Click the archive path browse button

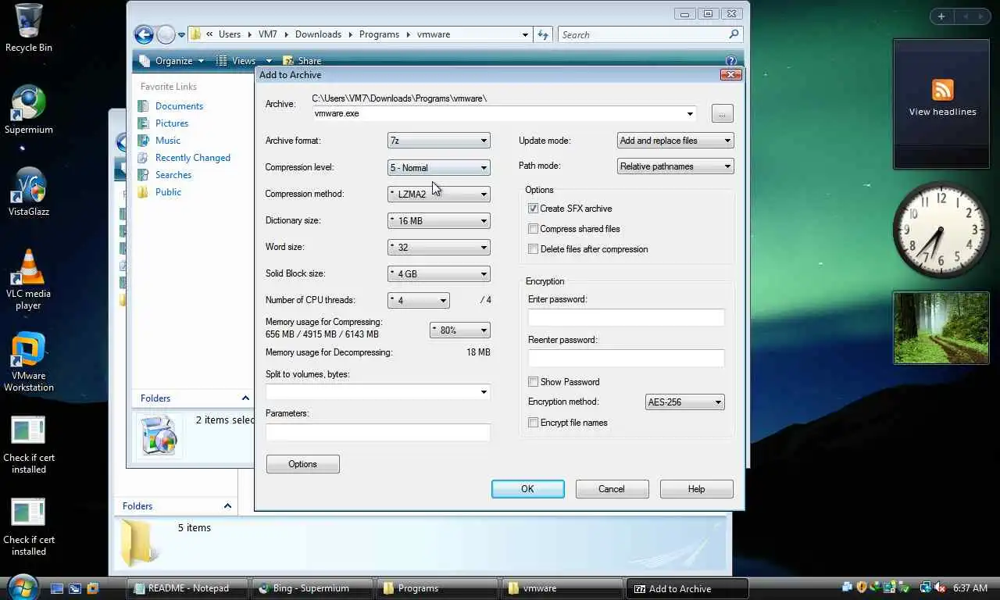(x=722, y=114)
